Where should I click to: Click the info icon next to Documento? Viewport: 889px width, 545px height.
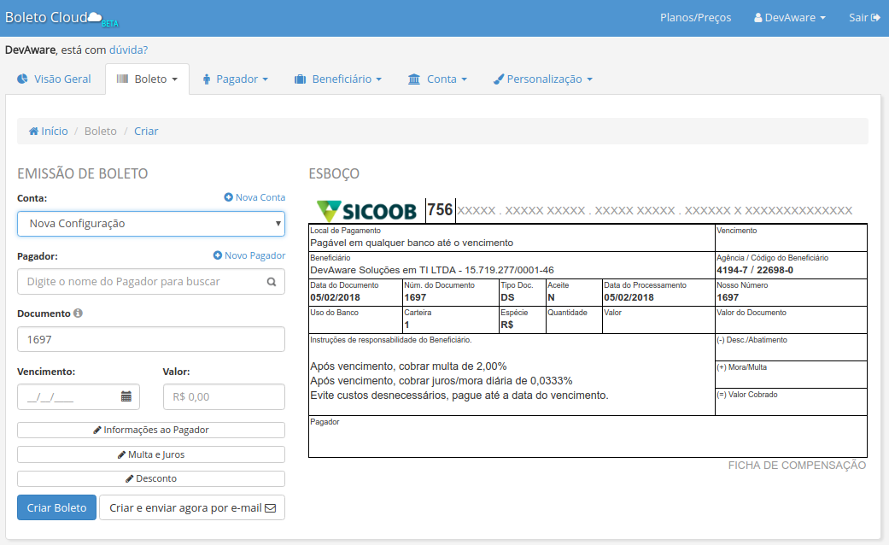79,314
